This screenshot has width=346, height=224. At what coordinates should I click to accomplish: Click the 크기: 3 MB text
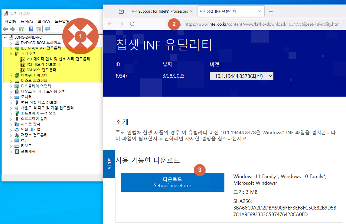tap(245, 192)
